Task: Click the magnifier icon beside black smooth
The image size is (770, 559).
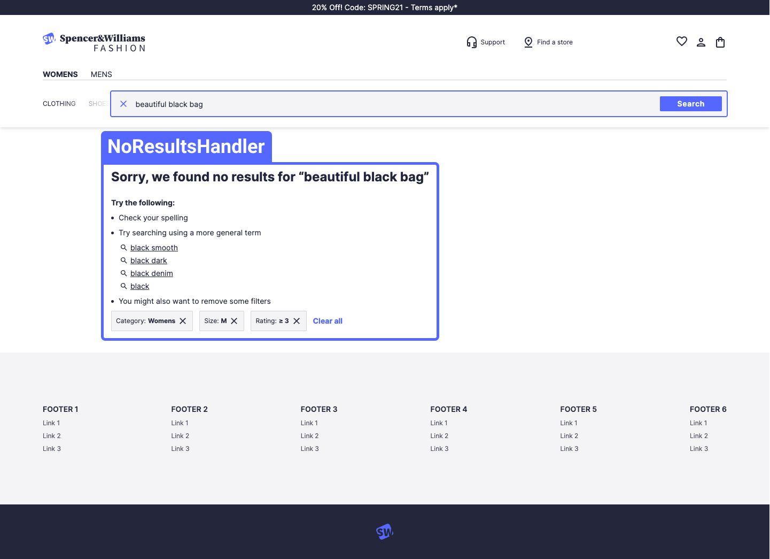Action: coord(124,248)
